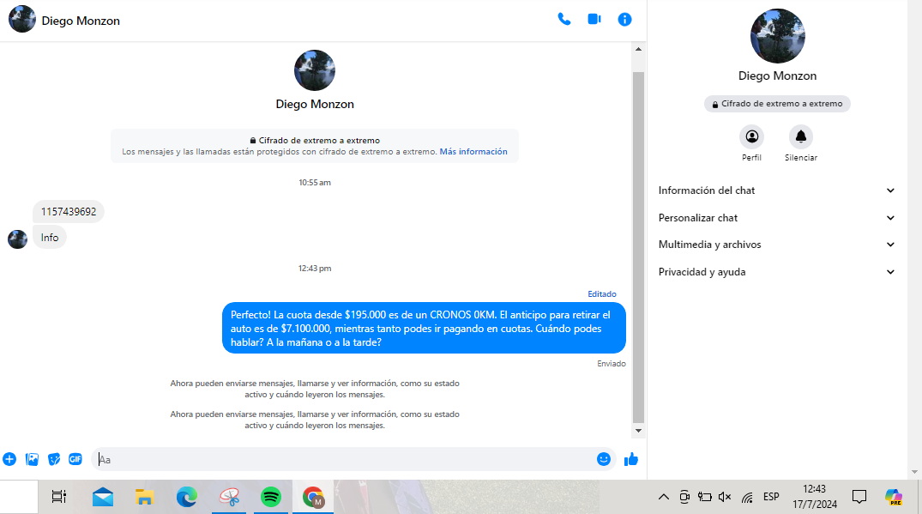Viewport: 922px width, 514px height.
Task: Start a voice call with Diego Monzon
Action: pos(563,20)
